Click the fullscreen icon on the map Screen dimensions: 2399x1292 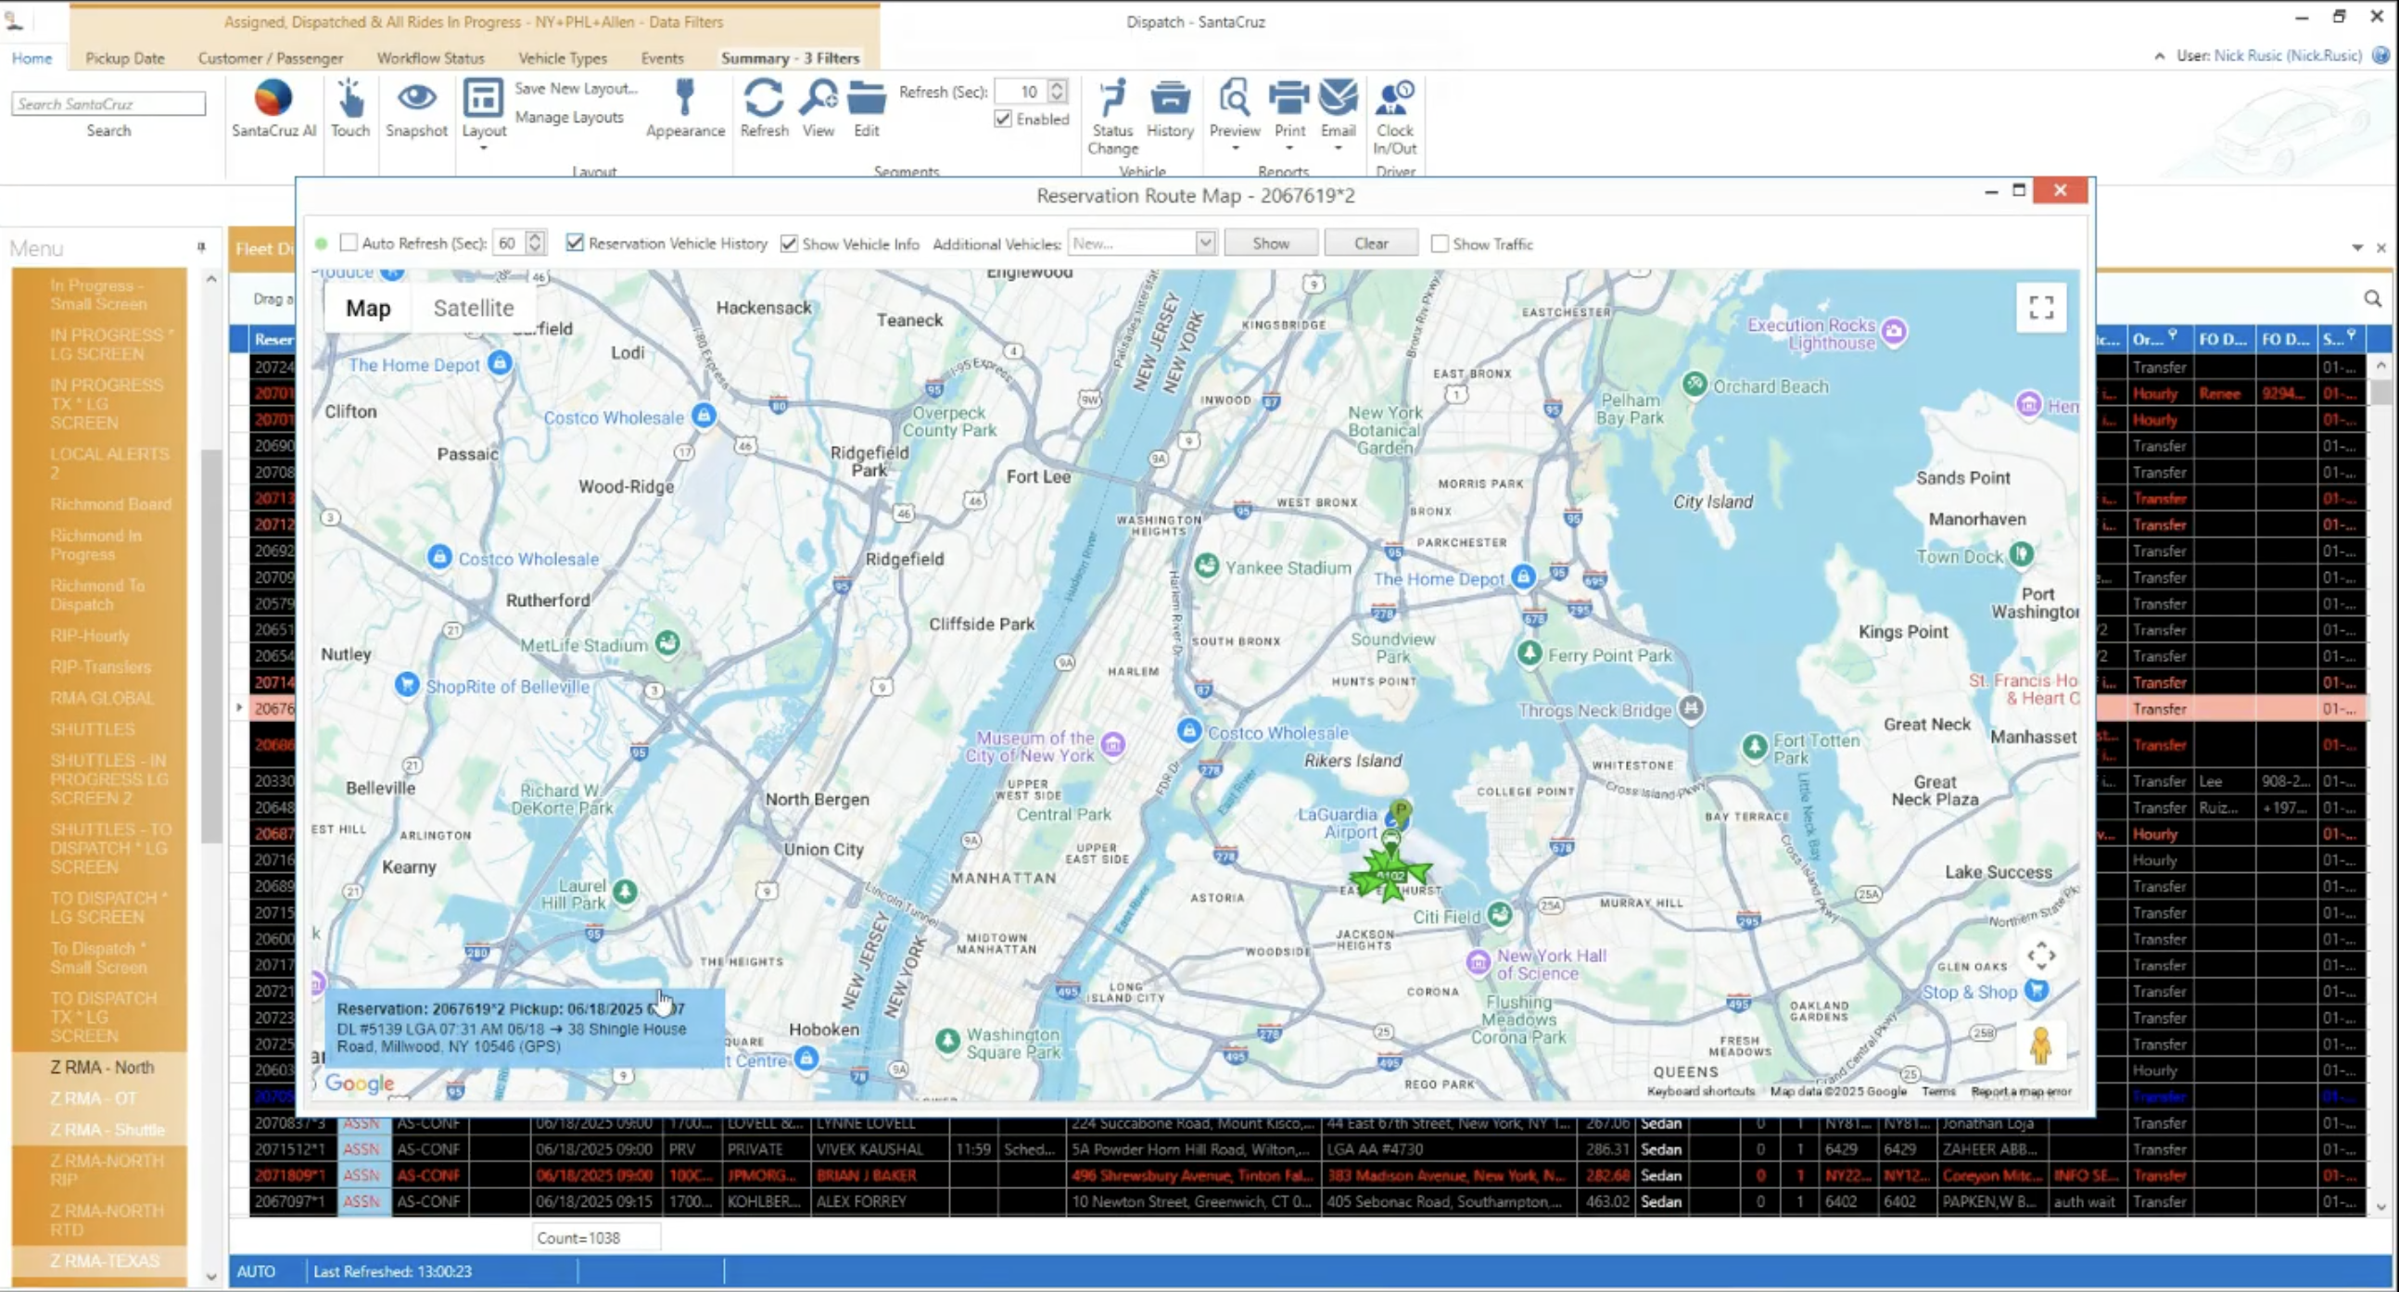[2041, 307]
